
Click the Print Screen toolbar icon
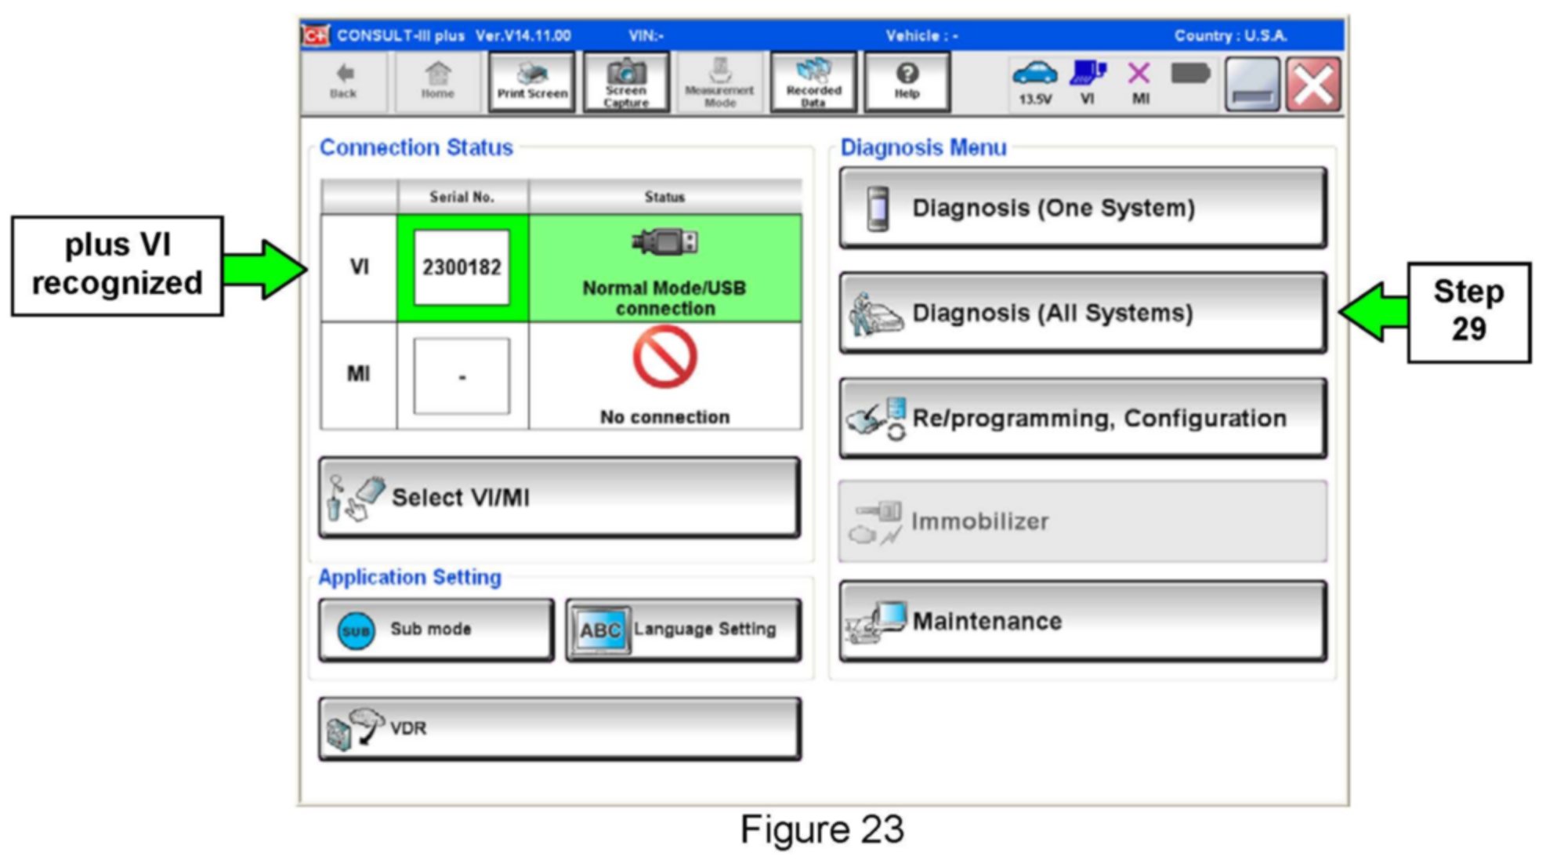(x=532, y=82)
